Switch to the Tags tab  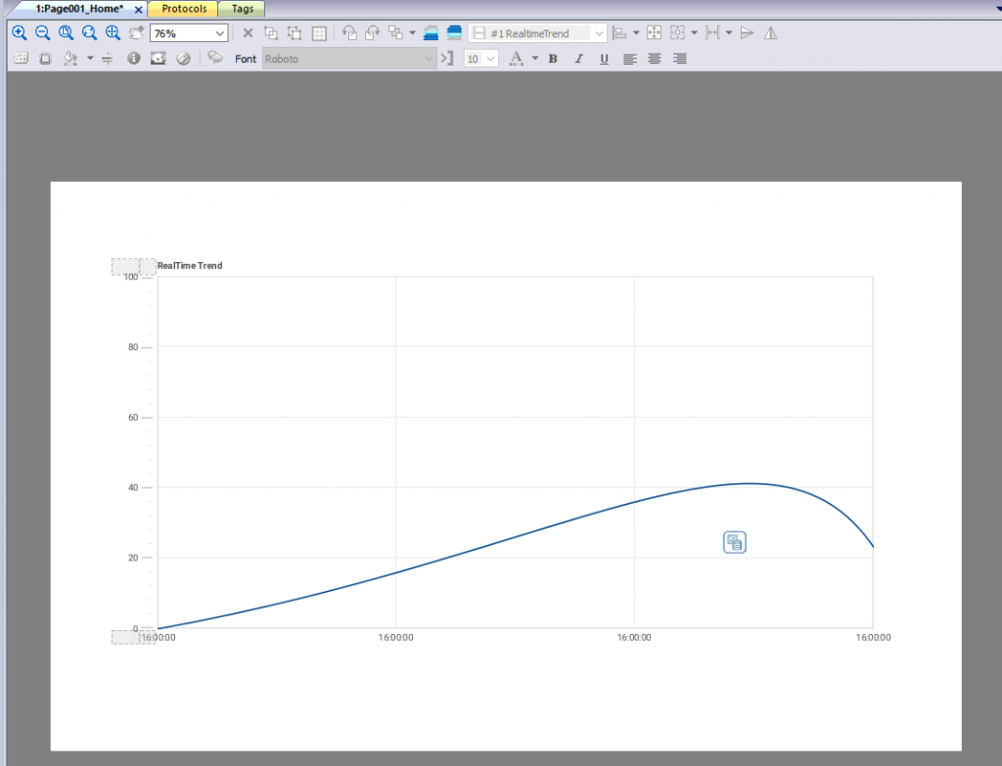(243, 9)
